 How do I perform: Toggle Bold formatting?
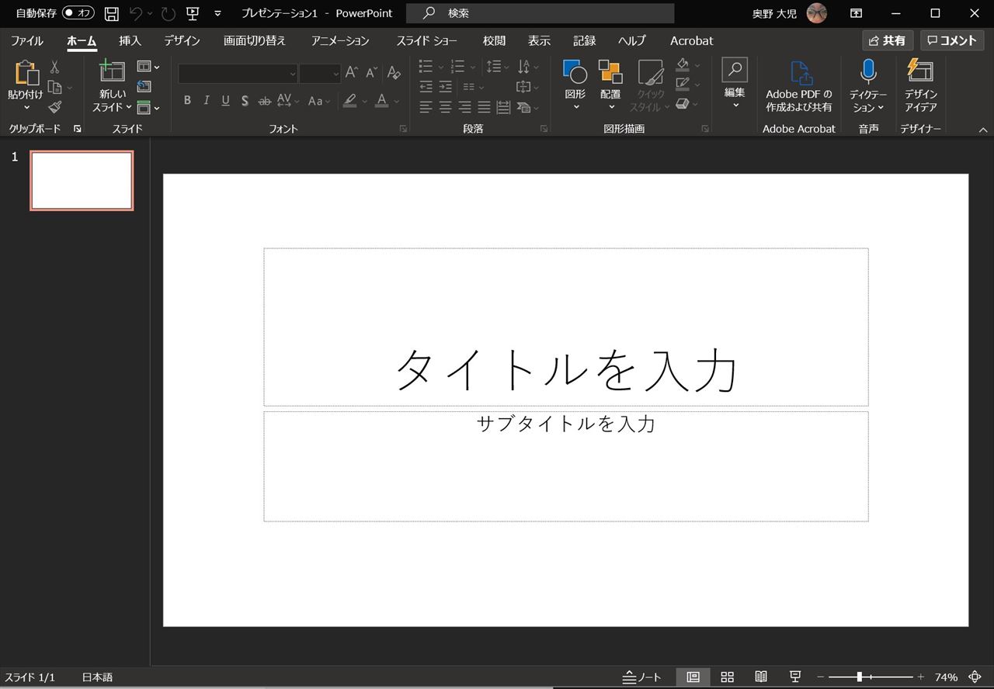coord(187,101)
